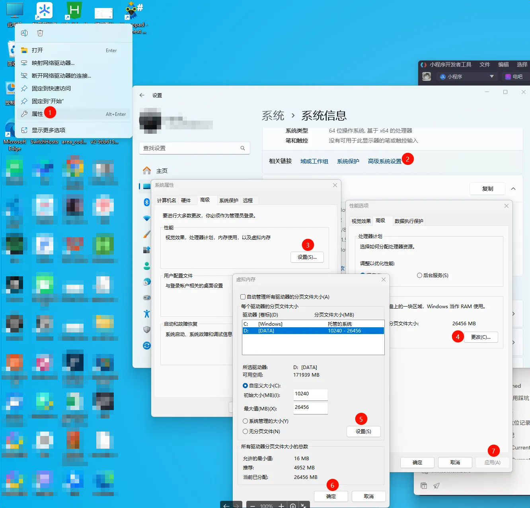The image size is (530, 508).
Task: Check automatic paging file management checkbox
Action: point(243,297)
